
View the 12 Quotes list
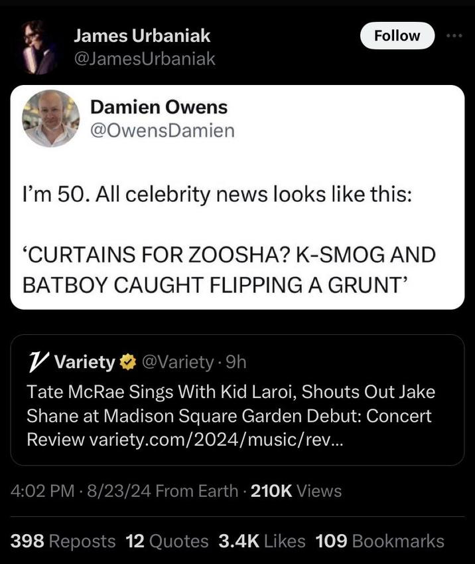[167, 541]
